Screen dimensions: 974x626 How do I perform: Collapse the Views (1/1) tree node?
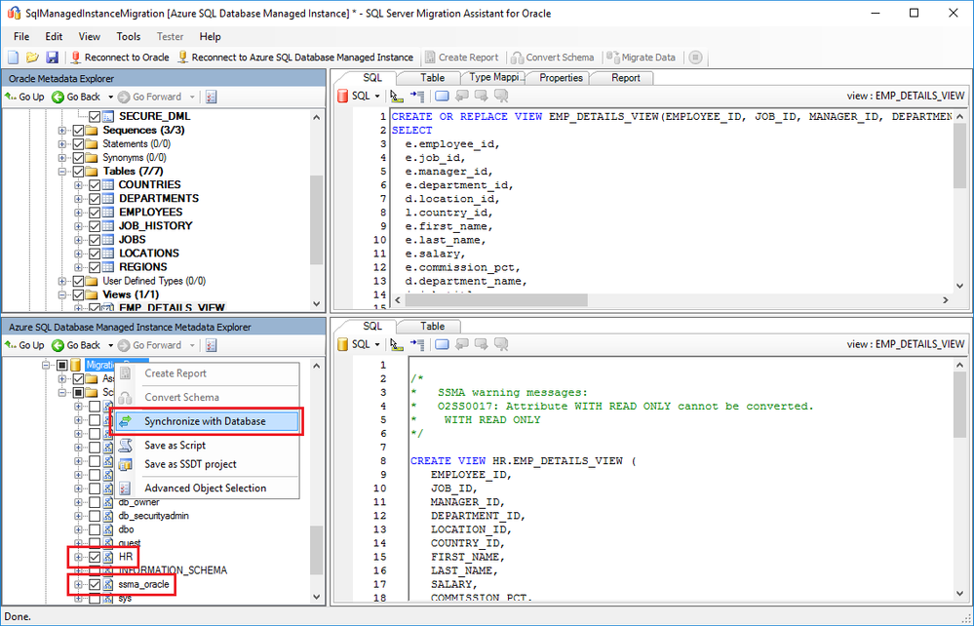62,295
